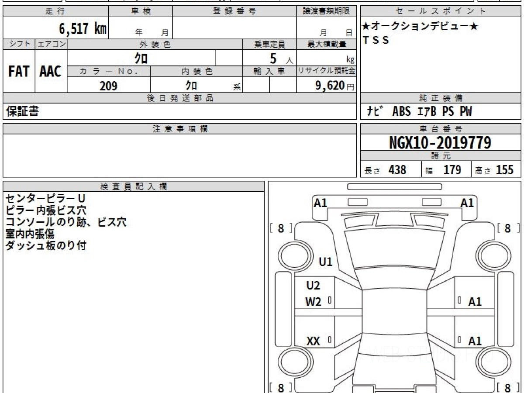Select the seating capacity value 5 人
Viewport: 524px width, 393px height.
(281, 59)
